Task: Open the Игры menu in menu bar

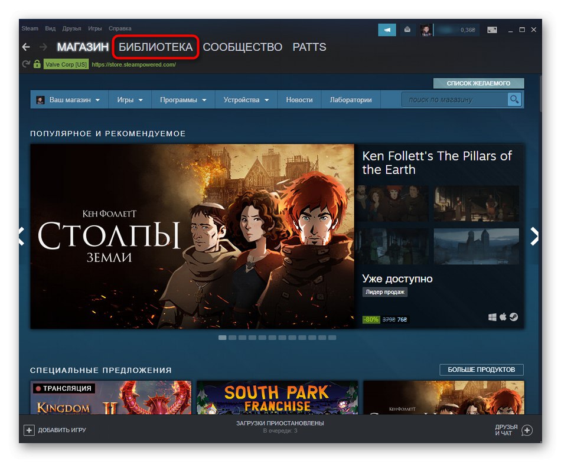Action: [95, 28]
